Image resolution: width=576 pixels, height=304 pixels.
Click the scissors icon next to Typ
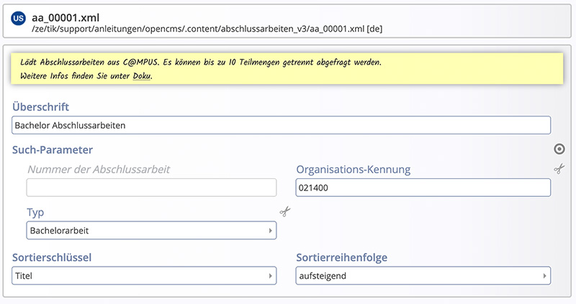[x=284, y=211]
